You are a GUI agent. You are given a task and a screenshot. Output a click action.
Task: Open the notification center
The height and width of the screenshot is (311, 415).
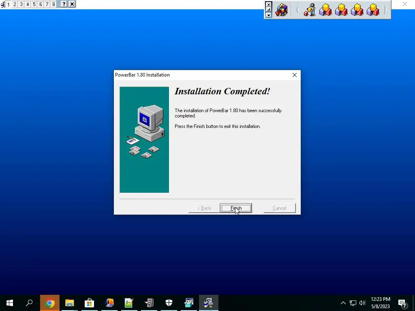(x=402, y=303)
